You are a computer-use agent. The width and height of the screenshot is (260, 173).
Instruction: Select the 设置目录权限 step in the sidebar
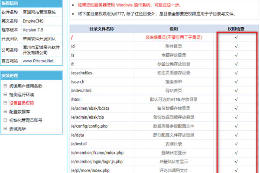click(22, 103)
